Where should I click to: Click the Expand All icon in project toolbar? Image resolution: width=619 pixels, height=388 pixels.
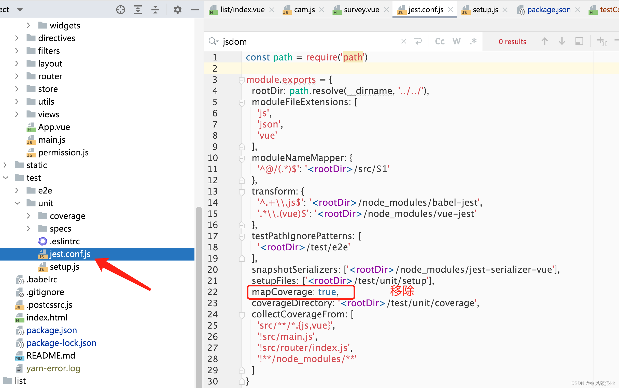click(138, 10)
